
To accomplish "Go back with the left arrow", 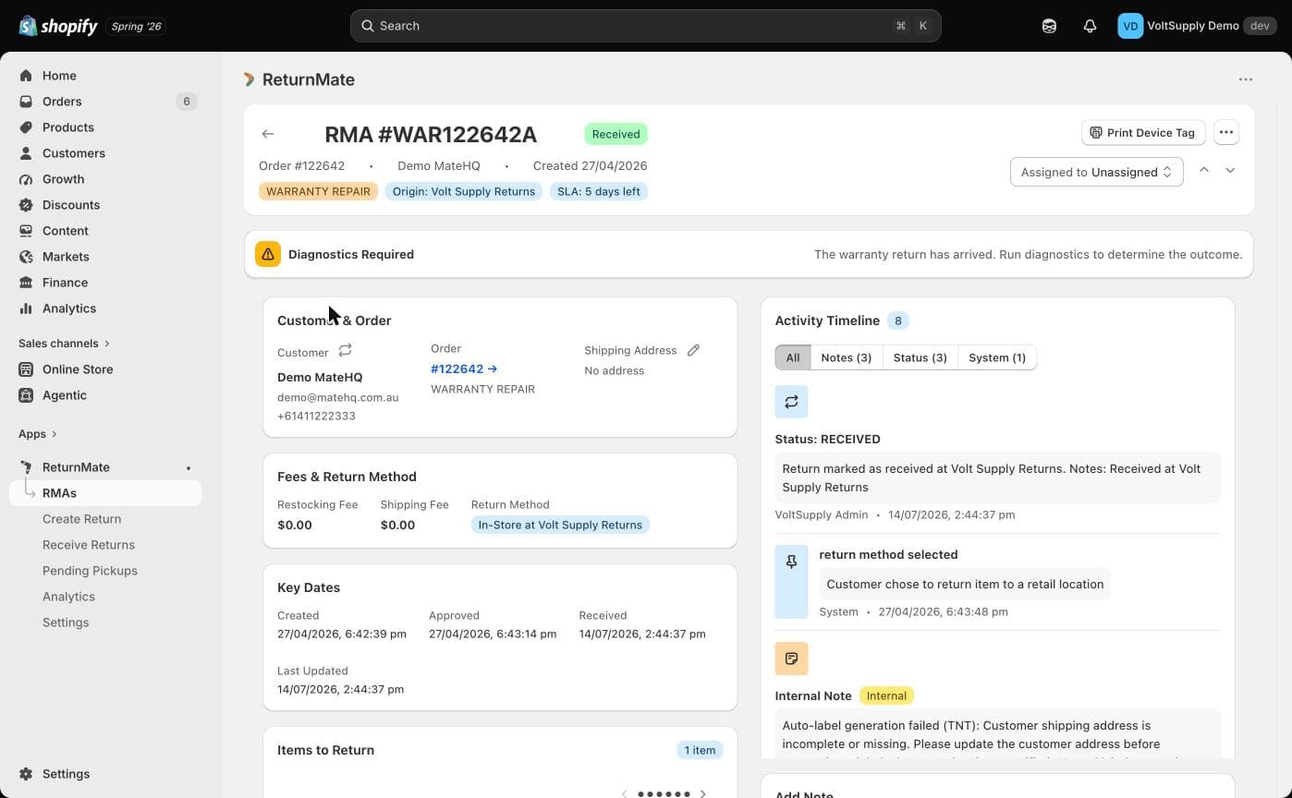I will [x=268, y=134].
